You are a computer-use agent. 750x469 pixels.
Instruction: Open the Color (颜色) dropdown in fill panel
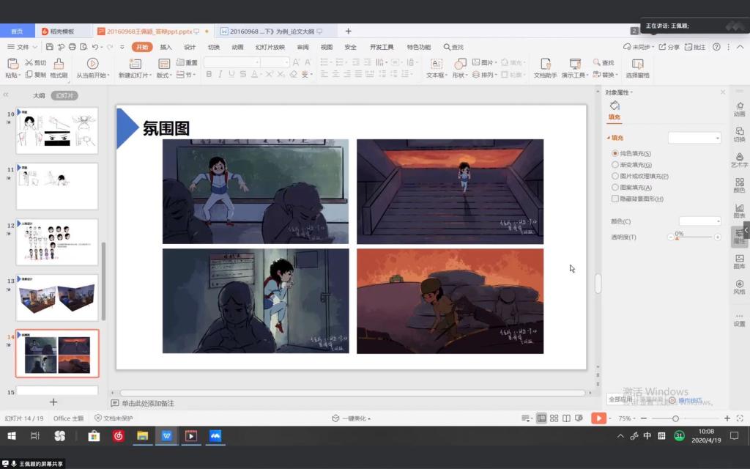click(699, 221)
